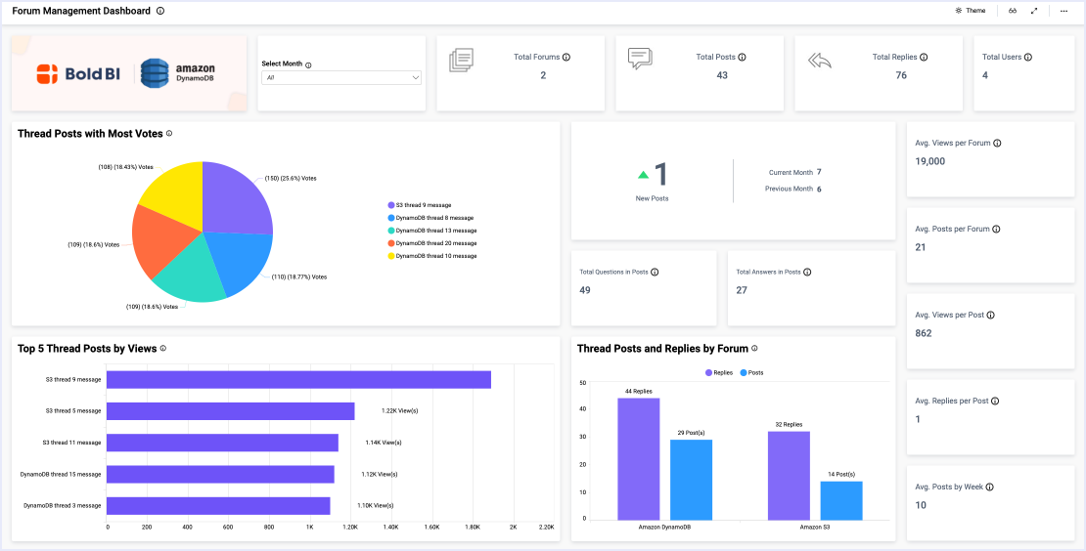
Task: Toggle Posts series in the forum chart legend
Action: tap(751, 373)
